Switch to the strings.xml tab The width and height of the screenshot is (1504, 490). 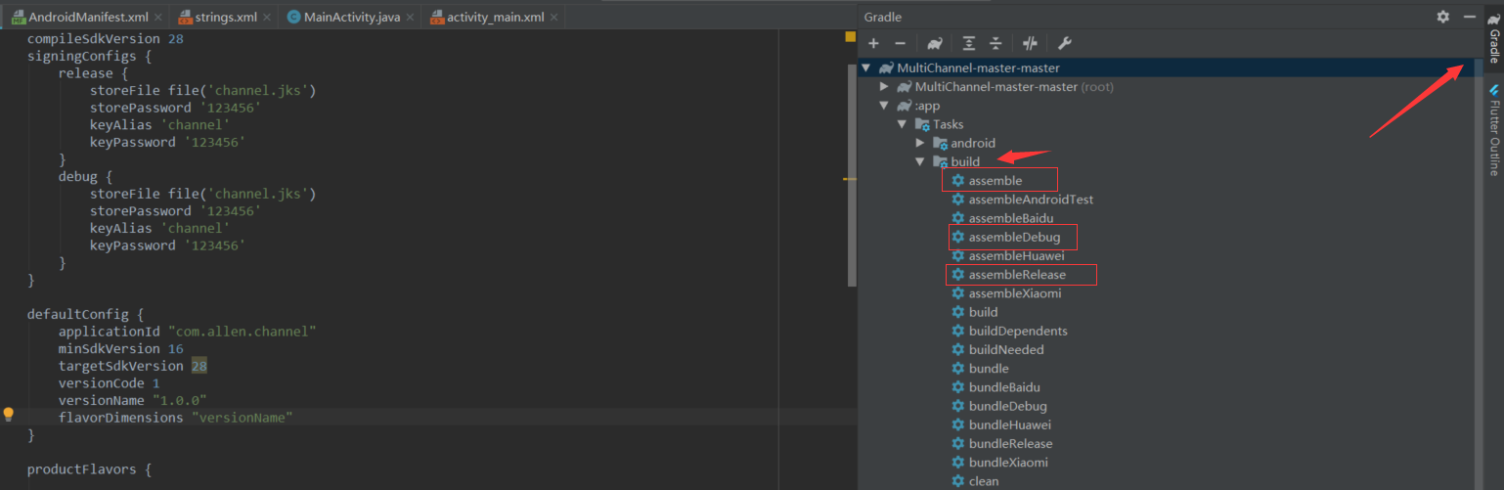point(224,18)
